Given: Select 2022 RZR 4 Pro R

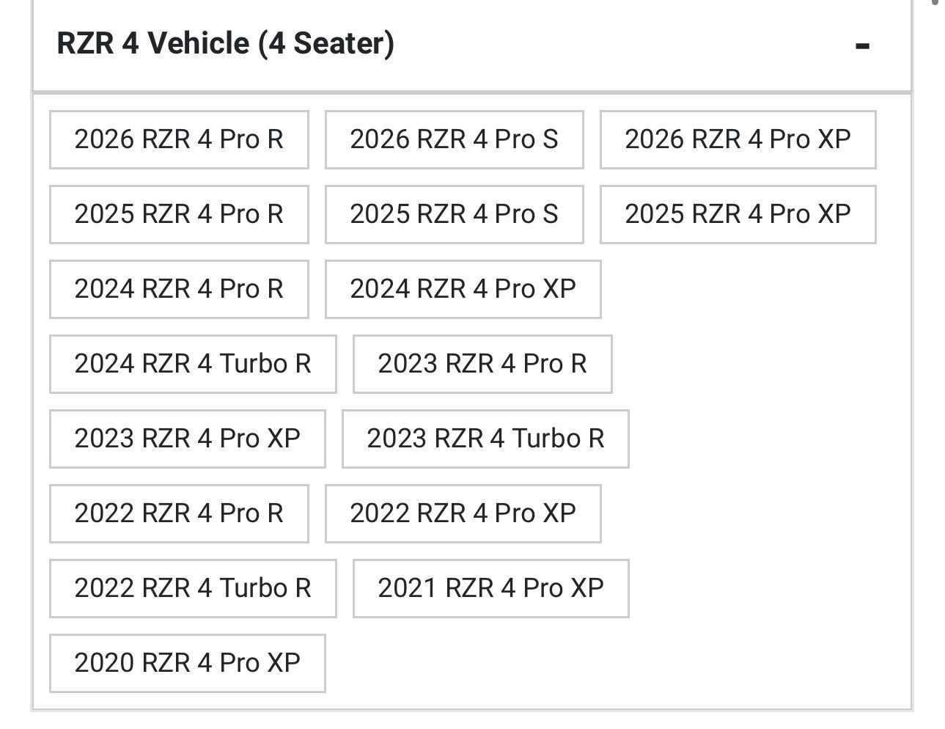Looking at the screenshot, I should click(x=179, y=513).
